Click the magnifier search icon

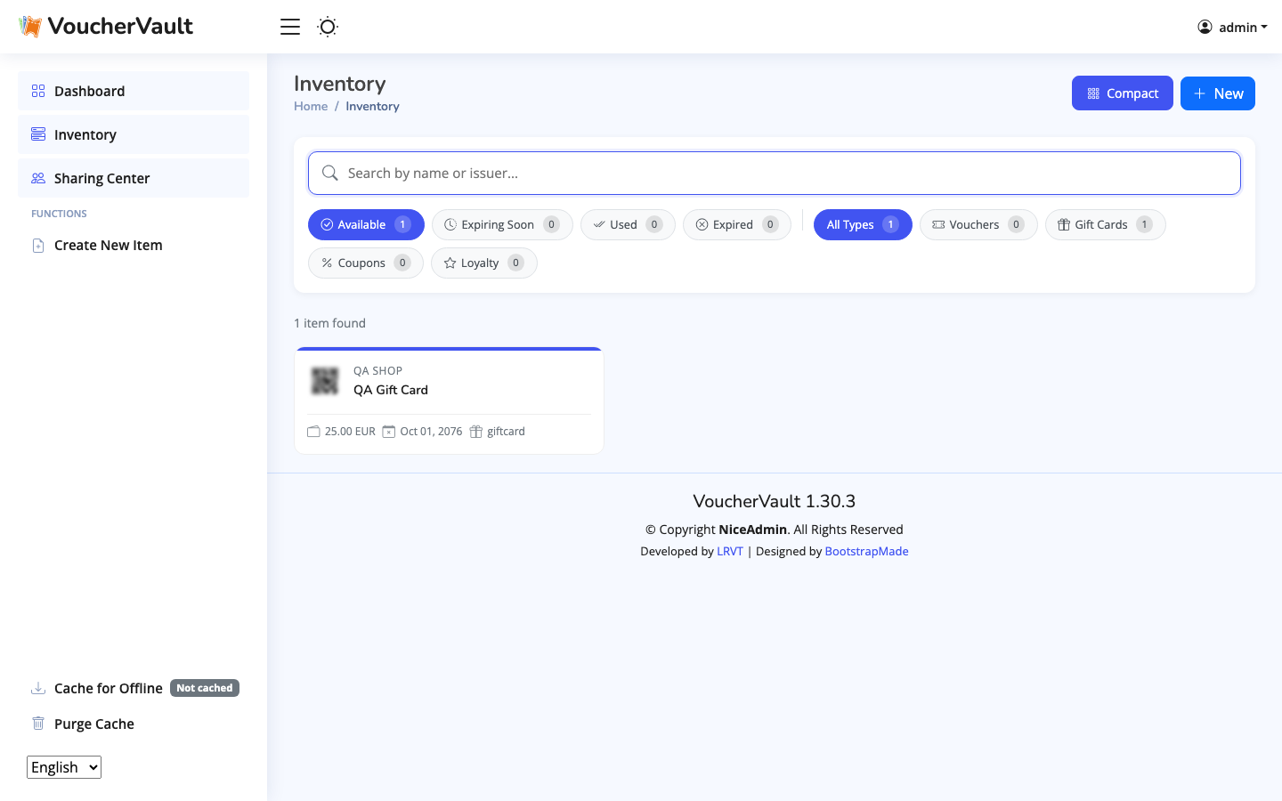point(329,173)
